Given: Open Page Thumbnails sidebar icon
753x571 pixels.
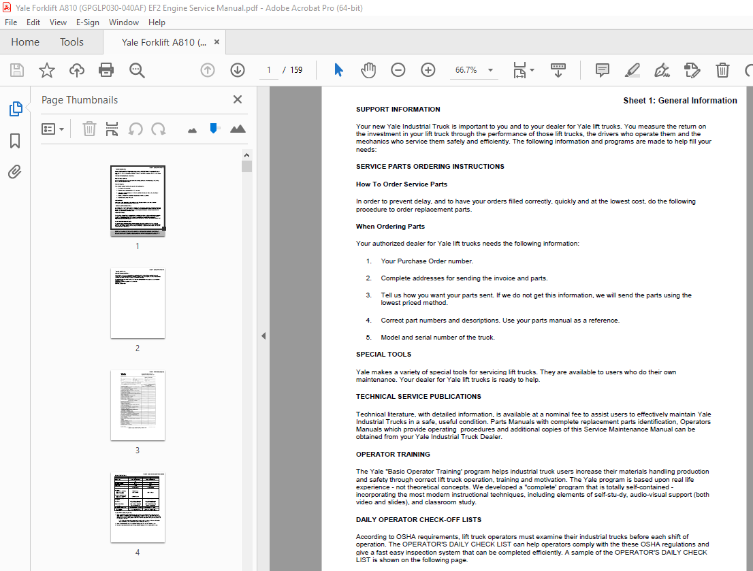Looking at the screenshot, I should coord(16,109).
